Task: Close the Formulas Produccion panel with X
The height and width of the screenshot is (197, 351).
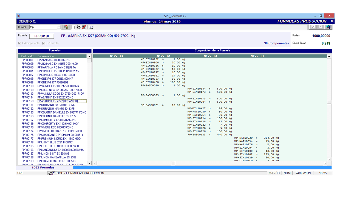Action: [x=332, y=21]
